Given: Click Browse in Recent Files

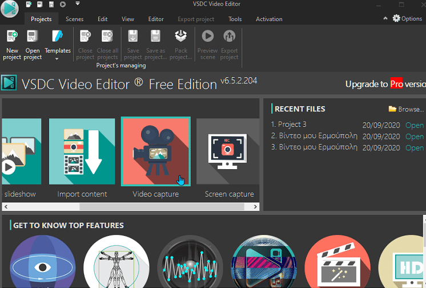Looking at the screenshot, I should point(411,109).
